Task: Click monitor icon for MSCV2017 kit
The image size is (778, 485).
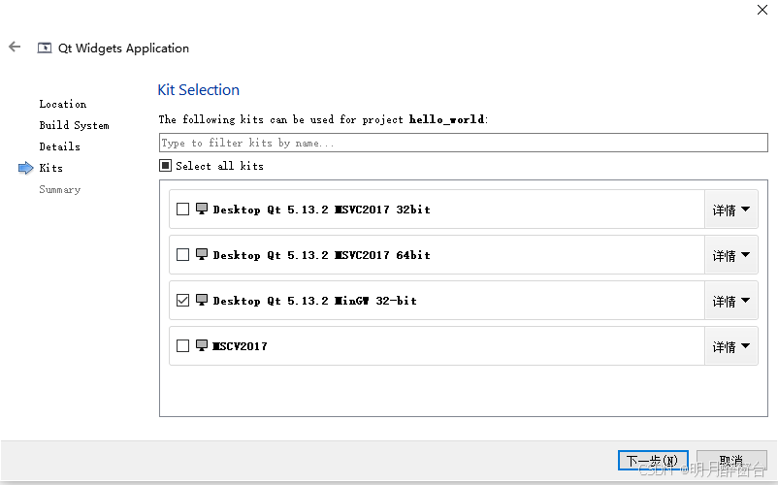Action: (202, 345)
